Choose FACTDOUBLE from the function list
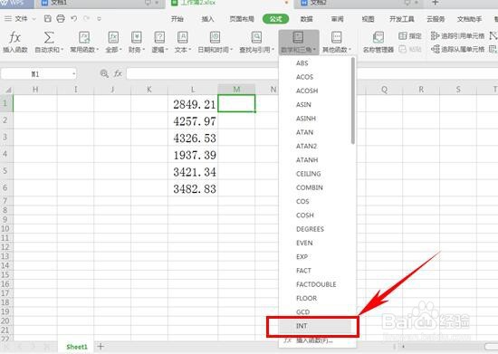498x354 pixels. [x=315, y=284]
